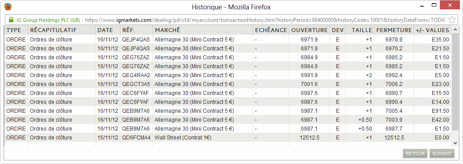Click the green padlock security icon
The image size is (463, 164).
click(x=11, y=20)
